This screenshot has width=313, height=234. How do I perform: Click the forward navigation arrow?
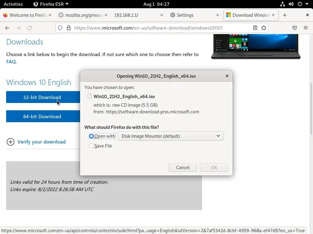(18, 28)
